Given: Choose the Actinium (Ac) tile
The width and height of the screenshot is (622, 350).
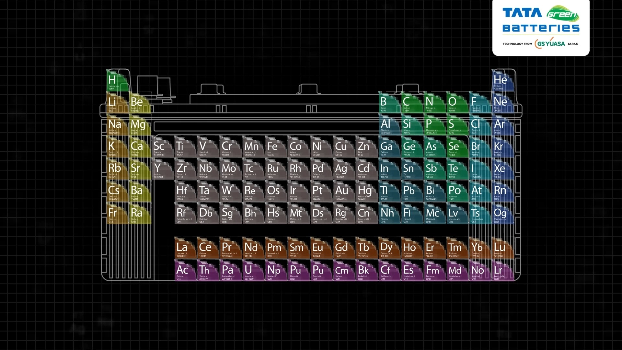Looking at the screenshot, I should 186,270.
